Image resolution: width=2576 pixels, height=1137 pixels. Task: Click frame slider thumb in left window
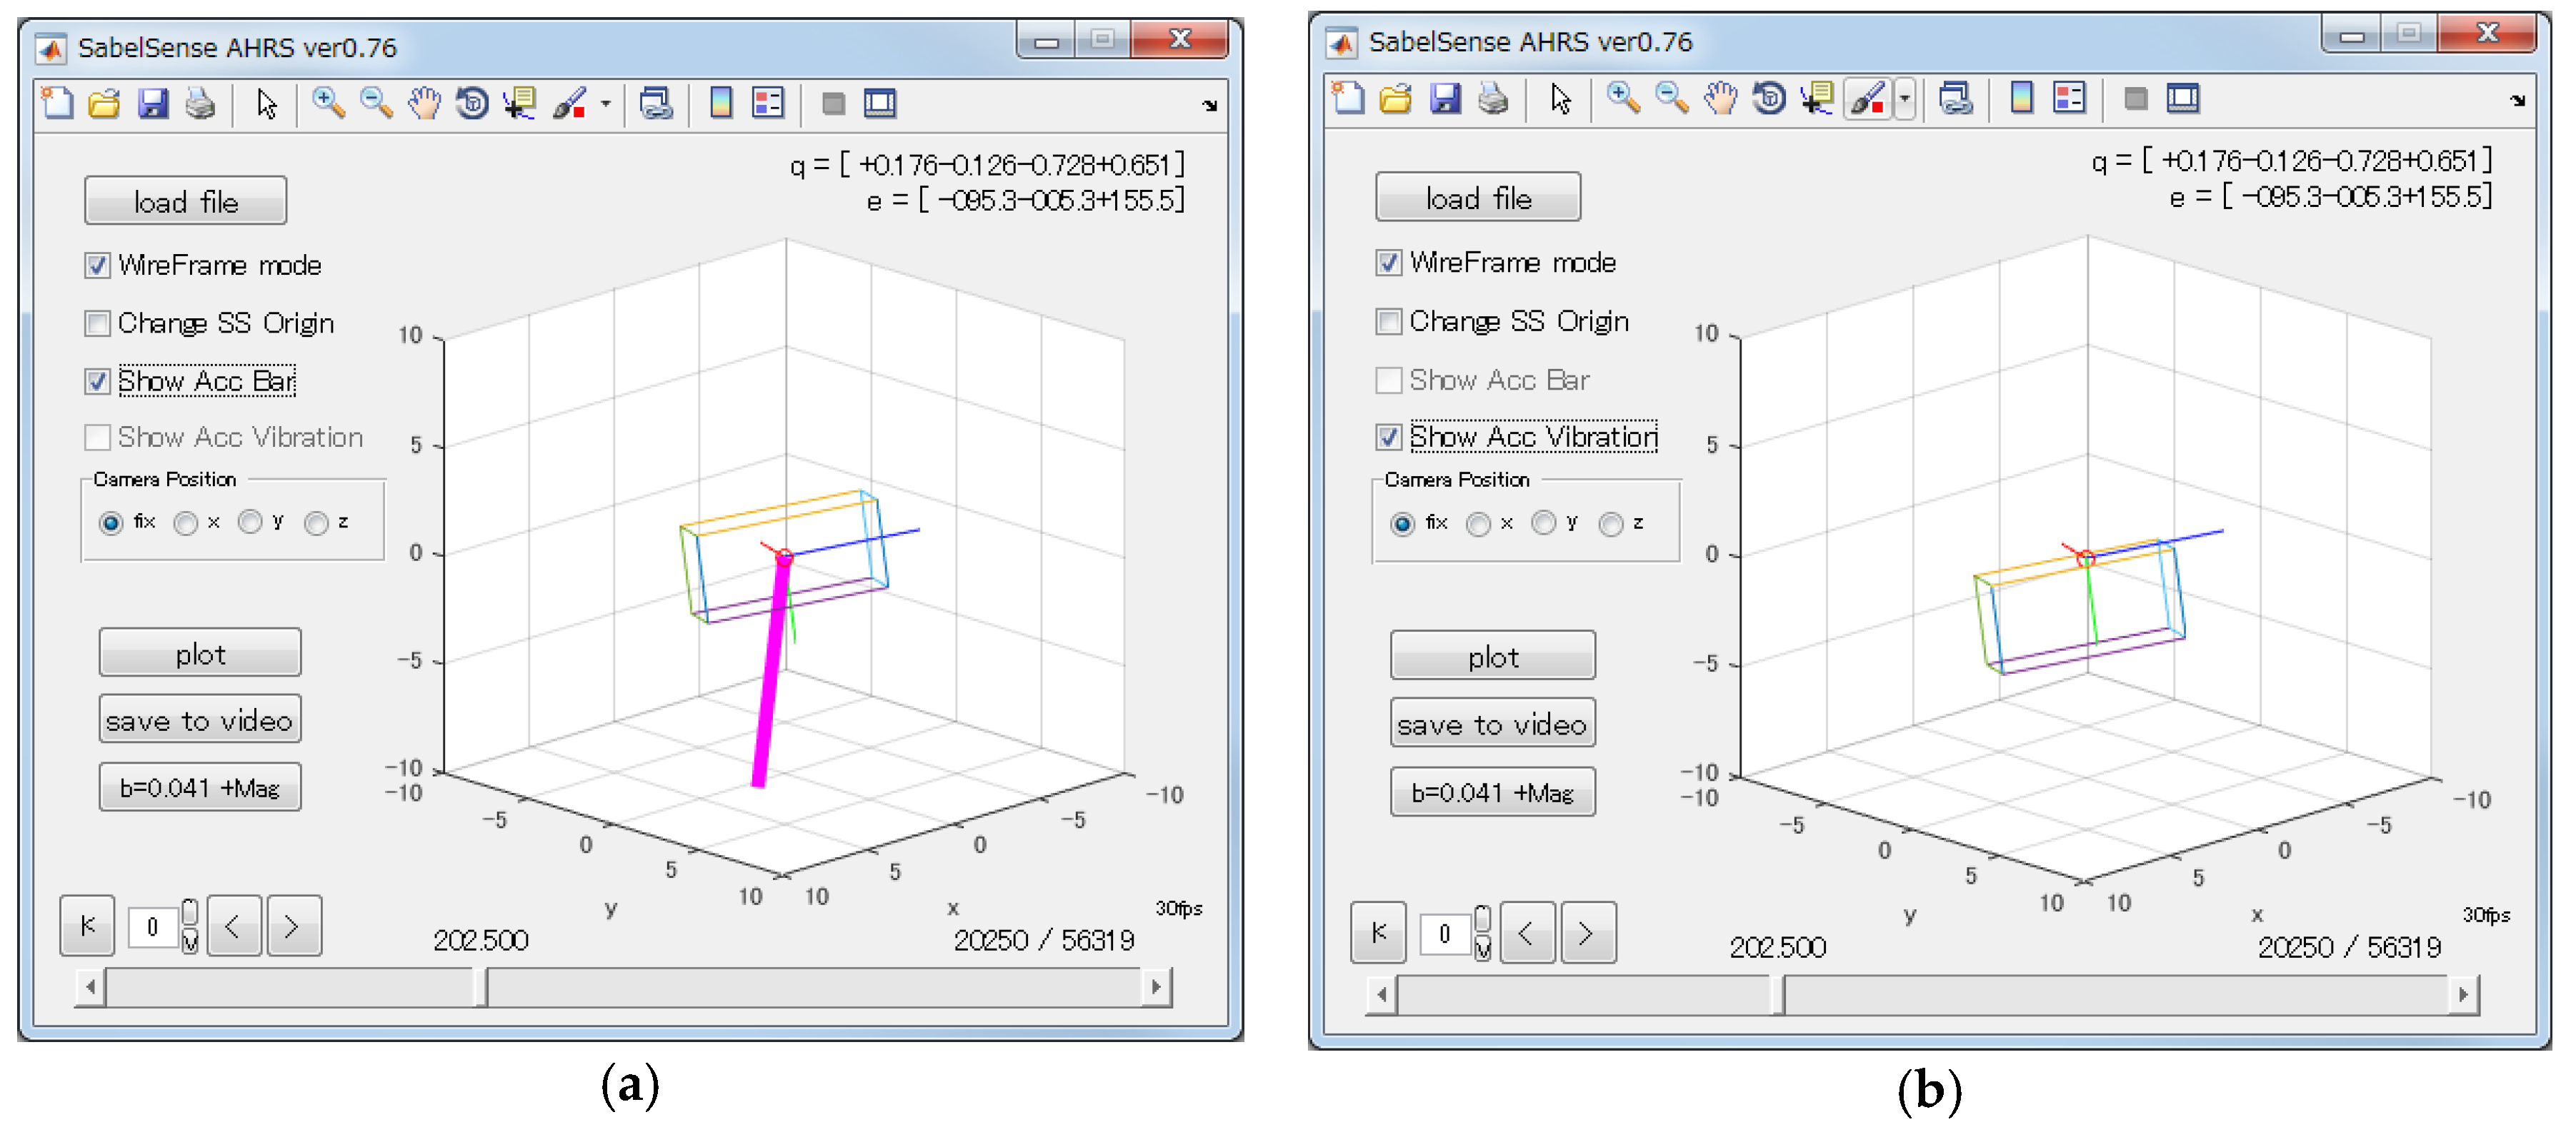(481, 987)
